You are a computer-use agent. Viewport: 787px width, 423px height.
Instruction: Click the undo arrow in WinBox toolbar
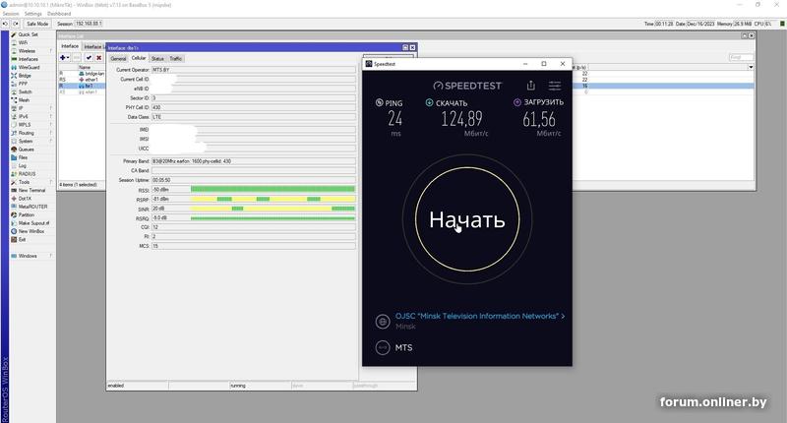pyautogui.click(x=7, y=24)
